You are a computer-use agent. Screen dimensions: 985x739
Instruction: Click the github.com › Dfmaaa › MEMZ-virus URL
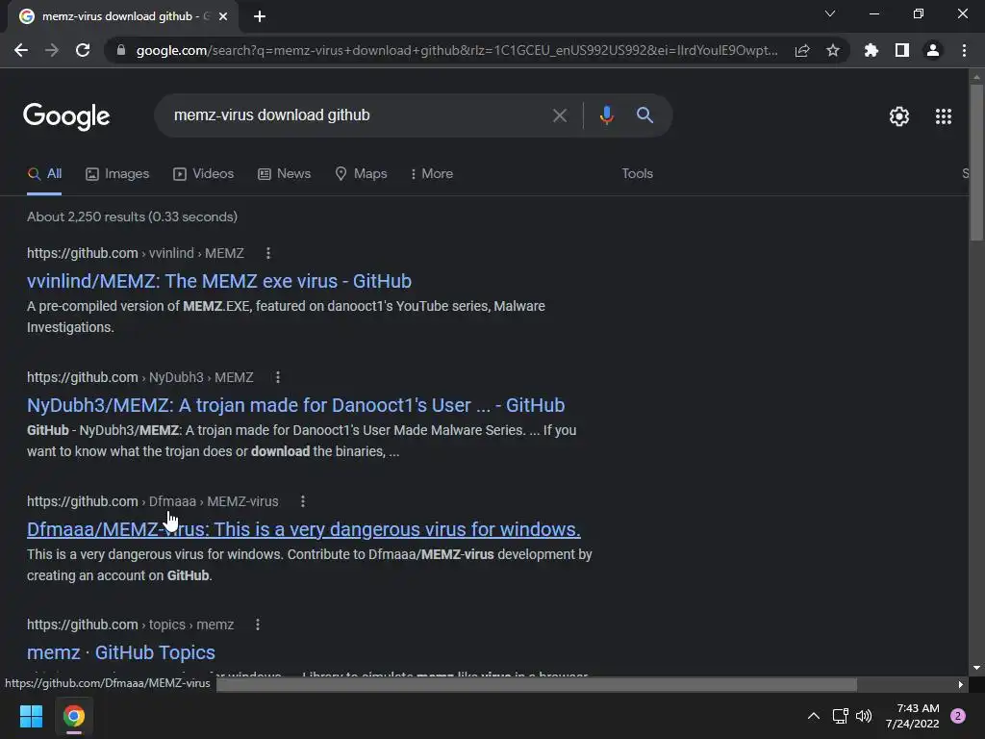(153, 501)
